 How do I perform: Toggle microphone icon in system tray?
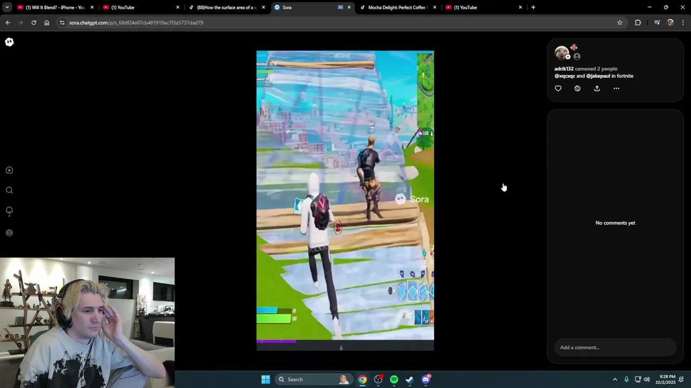pos(626,379)
